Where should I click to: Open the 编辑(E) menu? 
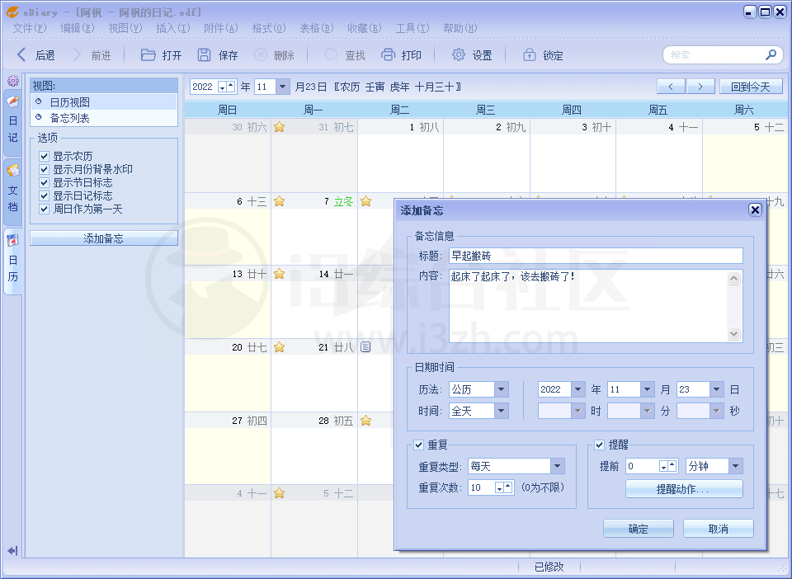coord(78,28)
